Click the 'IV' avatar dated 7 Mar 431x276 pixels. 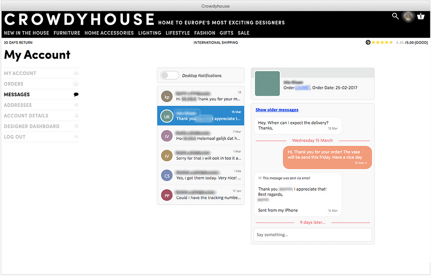[x=167, y=136]
